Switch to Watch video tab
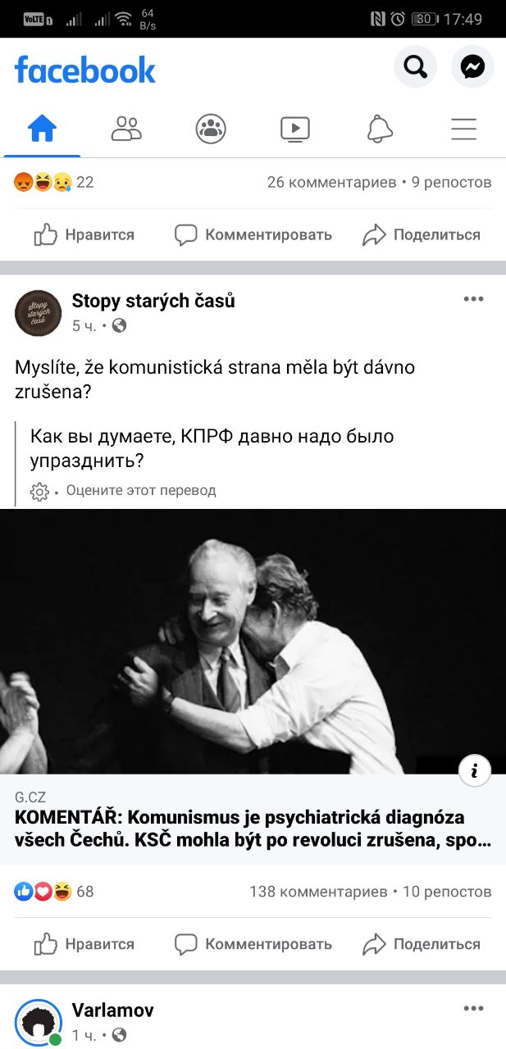 [294, 129]
